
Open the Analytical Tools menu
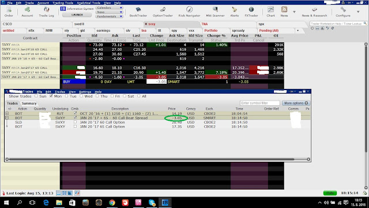click(x=88, y=3)
